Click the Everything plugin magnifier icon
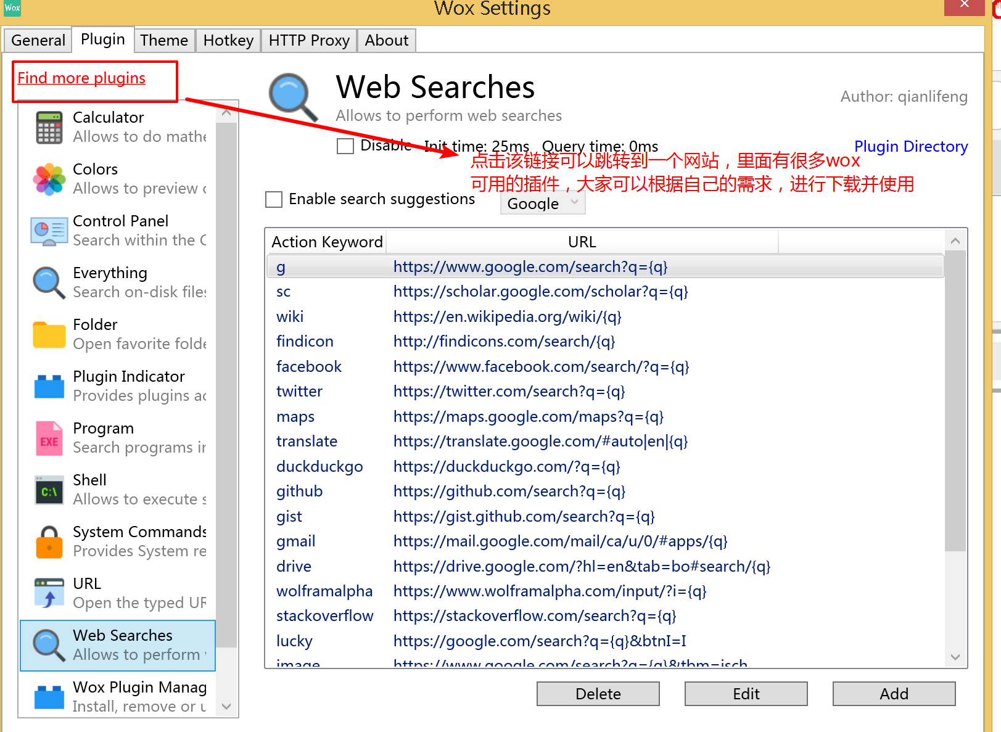The image size is (1001, 732). tap(49, 282)
